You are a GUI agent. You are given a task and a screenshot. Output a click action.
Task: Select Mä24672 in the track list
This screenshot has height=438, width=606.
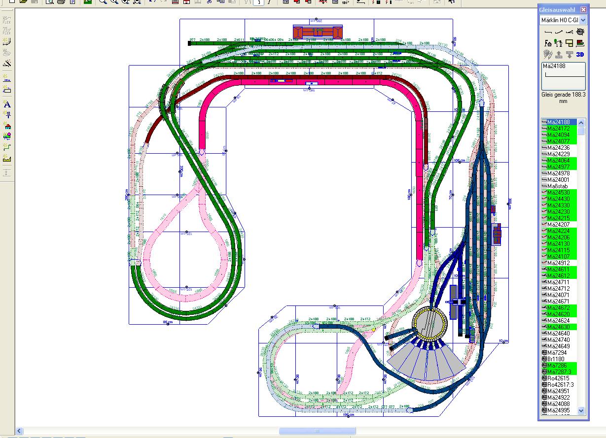point(559,308)
